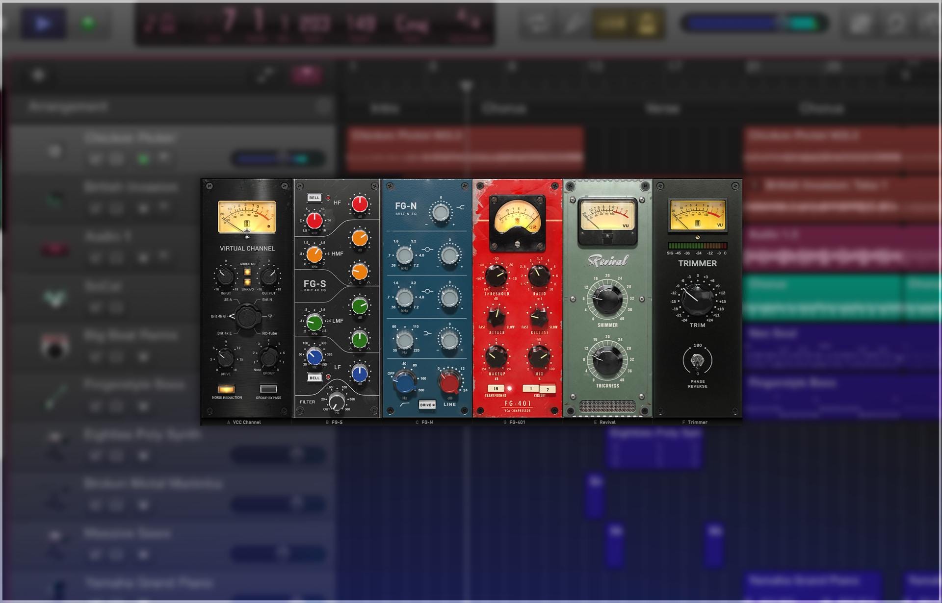The image size is (942, 603).
Task: Toggle the GROUP BYPASS button
Action: [x=268, y=389]
